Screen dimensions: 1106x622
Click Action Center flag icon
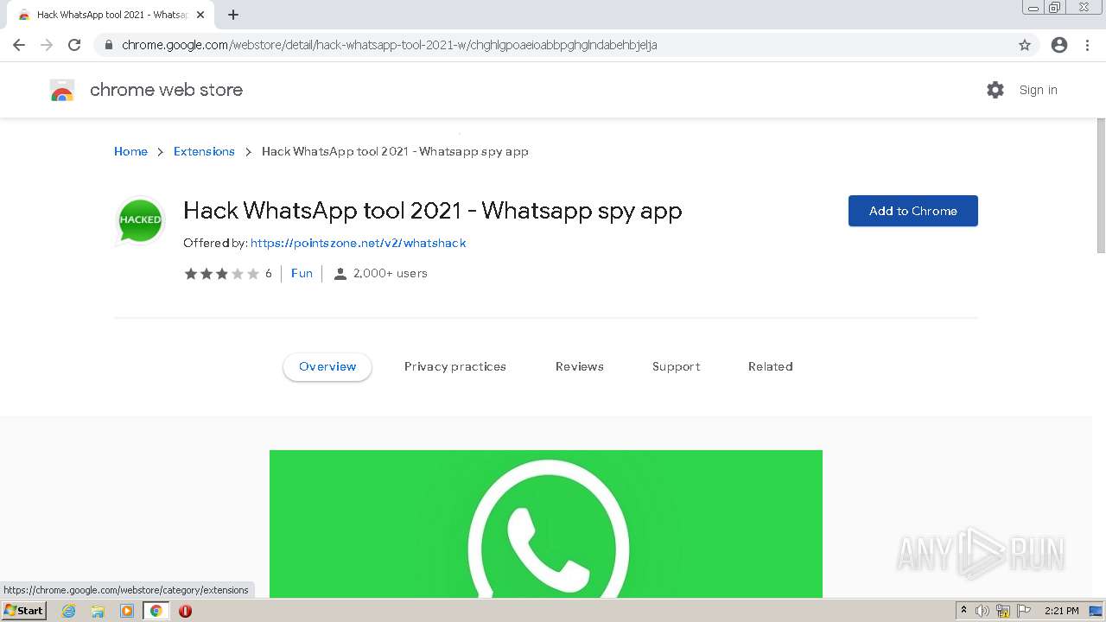(1024, 611)
